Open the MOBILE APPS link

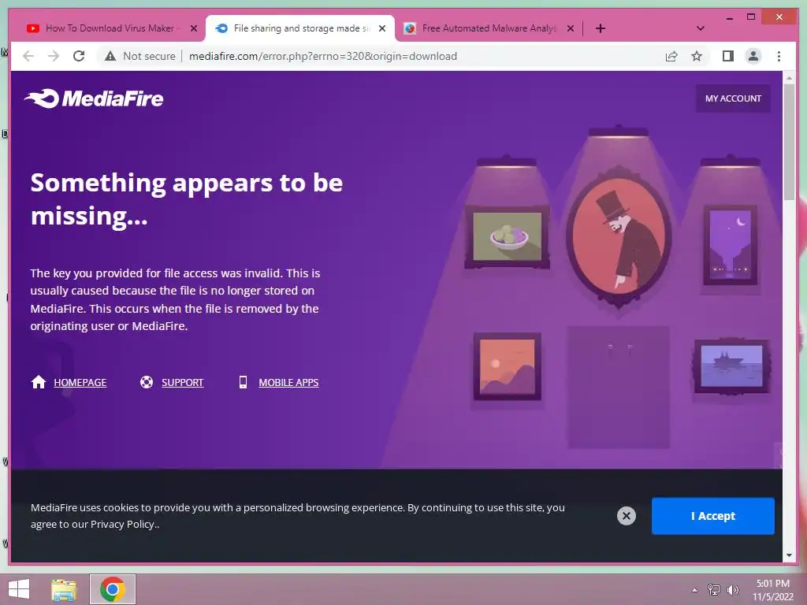(288, 382)
